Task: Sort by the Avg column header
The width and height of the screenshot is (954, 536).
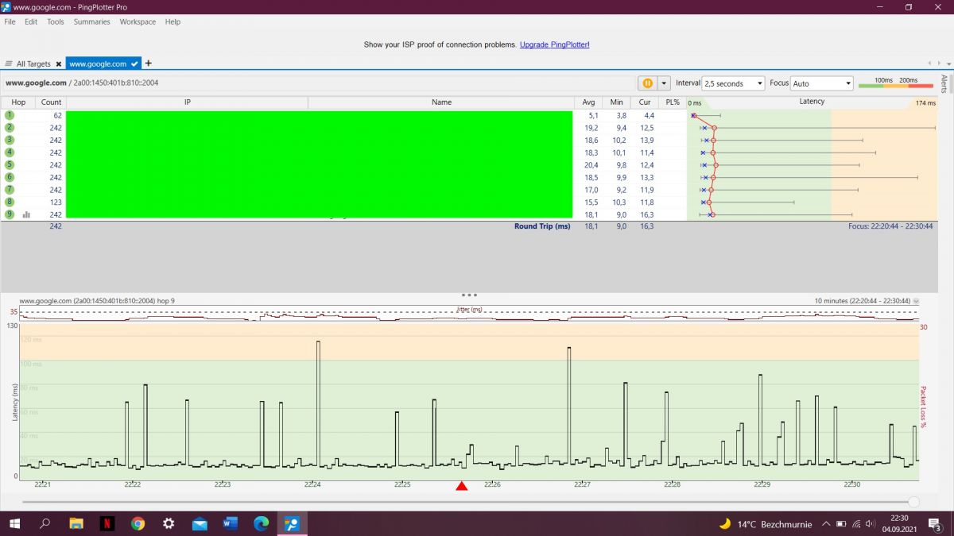Action: tap(588, 102)
